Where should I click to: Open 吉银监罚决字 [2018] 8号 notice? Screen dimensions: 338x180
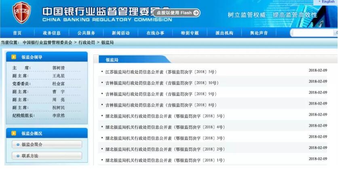pos(161,105)
